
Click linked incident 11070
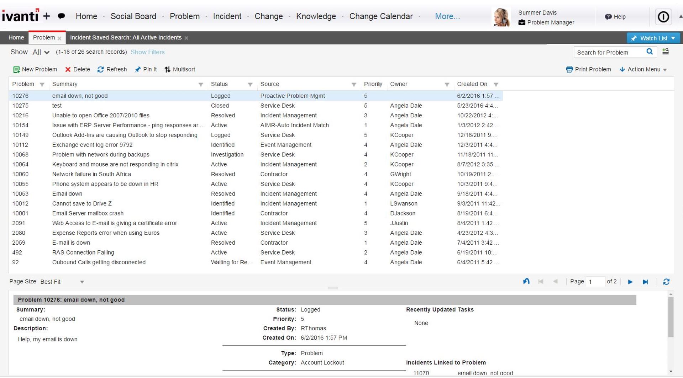pos(421,373)
